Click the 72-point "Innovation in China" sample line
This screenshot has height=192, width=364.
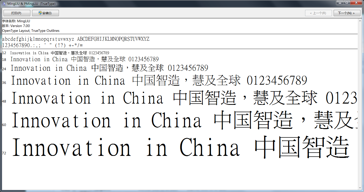pyautogui.click(x=181, y=147)
